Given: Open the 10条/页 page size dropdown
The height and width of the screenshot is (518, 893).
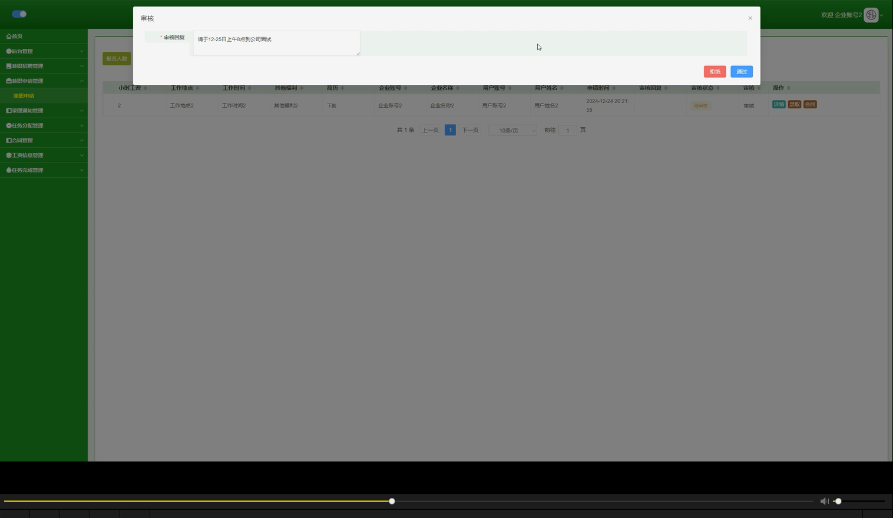Looking at the screenshot, I should 513,130.
